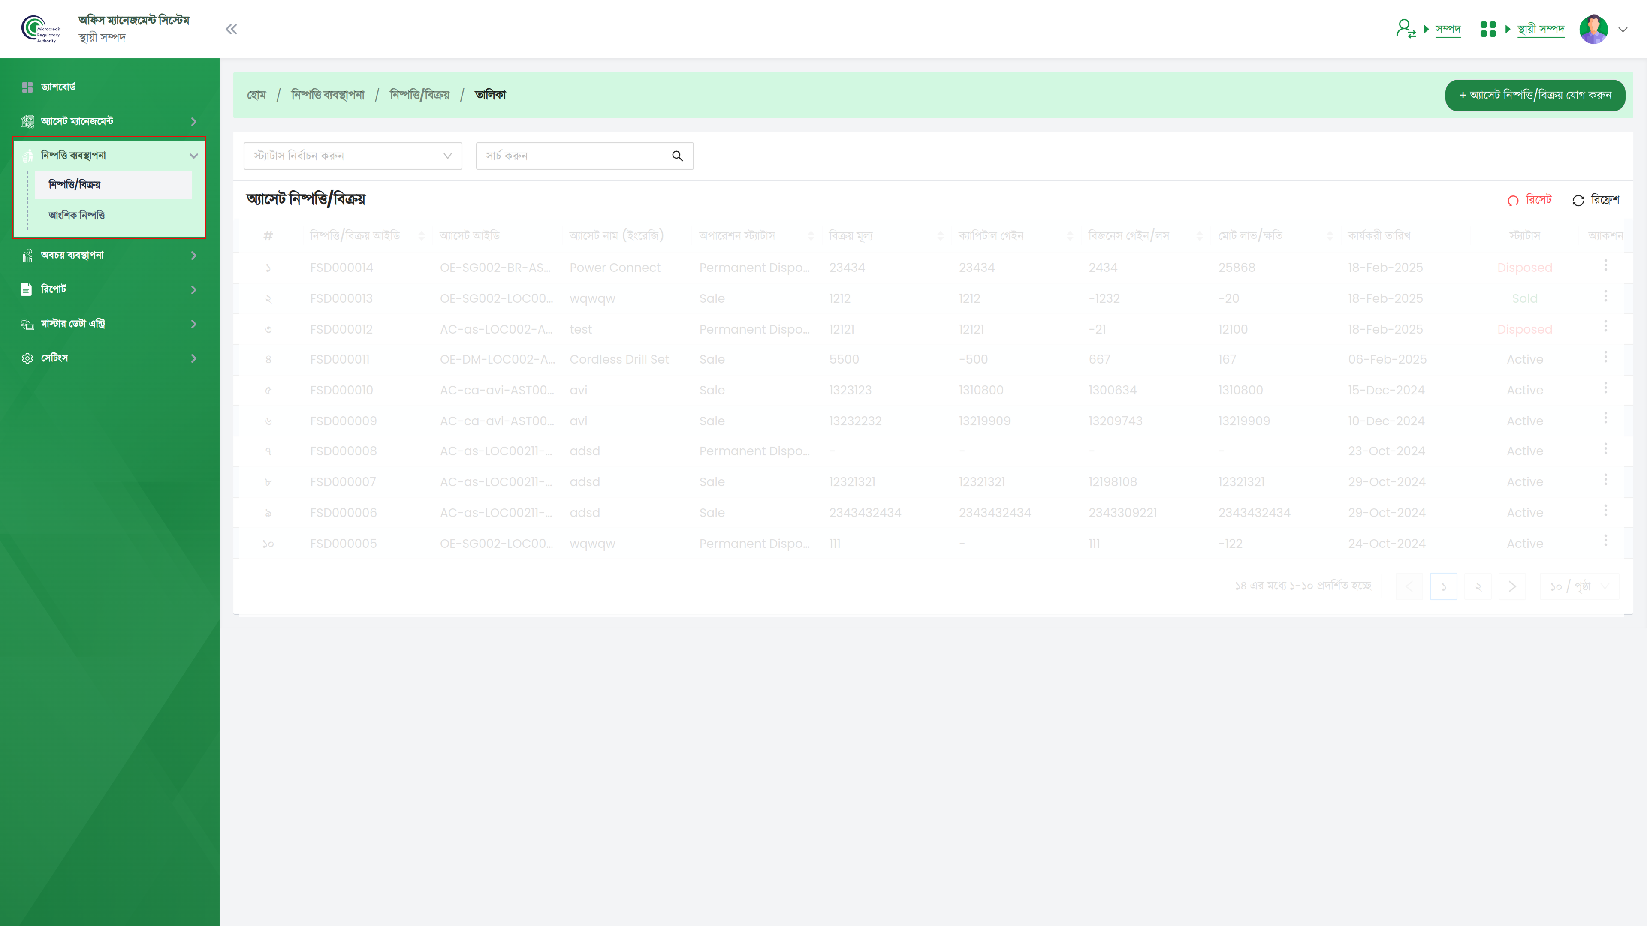Click the user switch icon in header

click(1406, 29)
